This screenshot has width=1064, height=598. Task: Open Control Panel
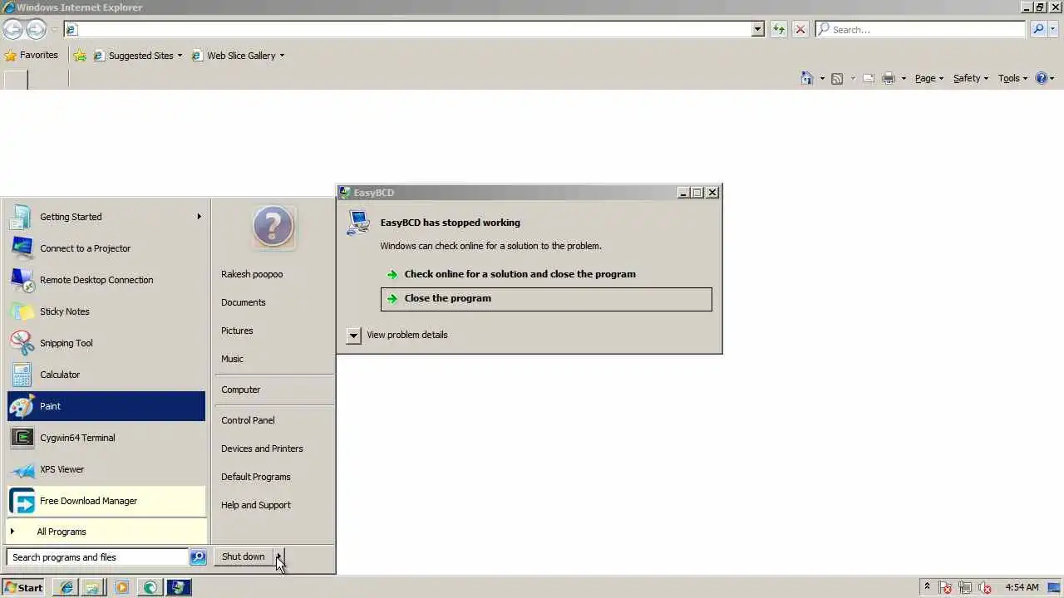(248, 420)
